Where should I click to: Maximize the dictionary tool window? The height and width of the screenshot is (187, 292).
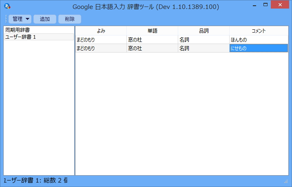[265, 5]
